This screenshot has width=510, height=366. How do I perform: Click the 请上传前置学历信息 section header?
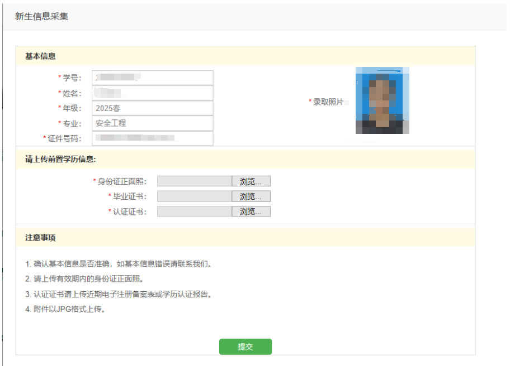pyautogui.click(x=60, y=159)
